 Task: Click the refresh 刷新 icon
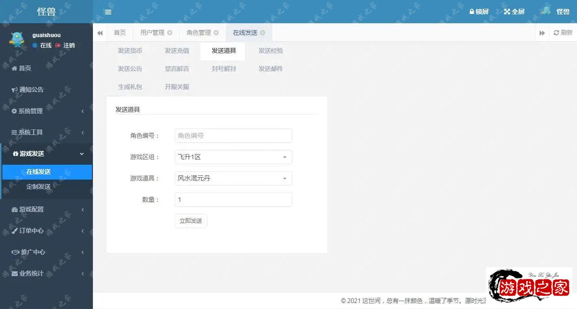click(x=556, y=33)
